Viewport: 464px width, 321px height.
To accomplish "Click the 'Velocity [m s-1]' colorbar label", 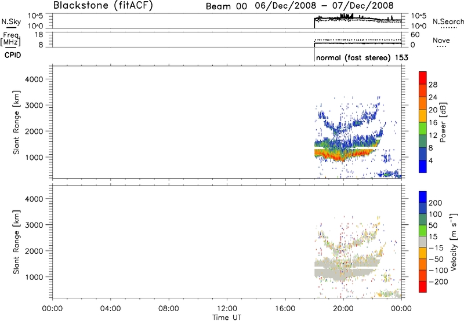I will (x=454, y=242).
